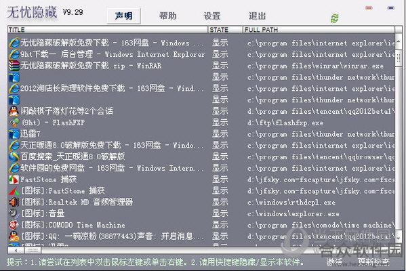Click path c:\windows\rthdcpl.exe
406x271 pixels.
[x=291, y=203]
